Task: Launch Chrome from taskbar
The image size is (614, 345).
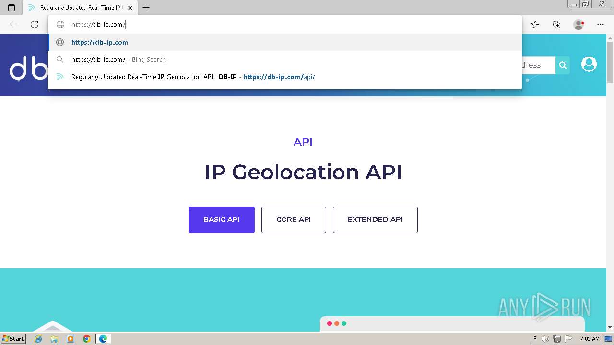Action: click(87, 339)
